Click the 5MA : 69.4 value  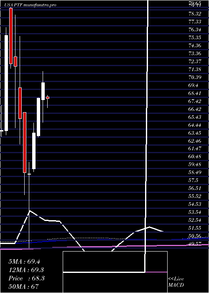point(24,262)
